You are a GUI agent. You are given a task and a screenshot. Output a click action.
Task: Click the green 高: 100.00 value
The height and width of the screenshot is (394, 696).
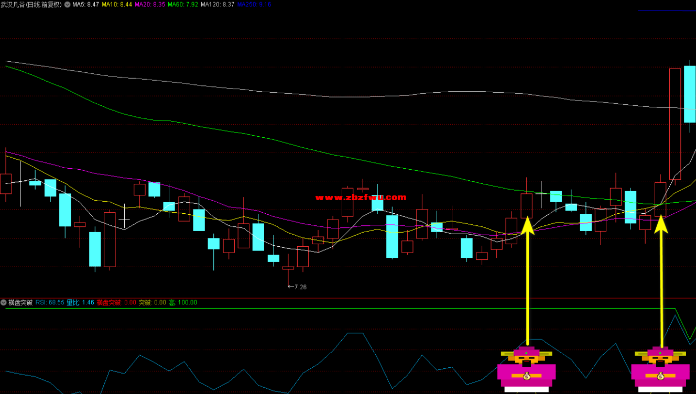[183, 302]
